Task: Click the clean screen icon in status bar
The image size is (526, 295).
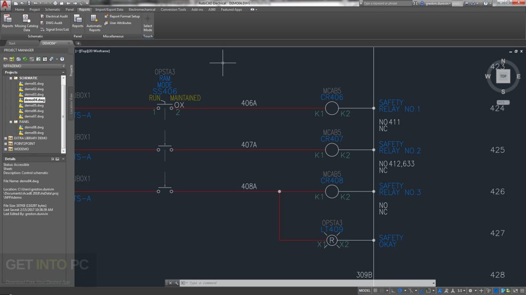Action: [515, 291]
